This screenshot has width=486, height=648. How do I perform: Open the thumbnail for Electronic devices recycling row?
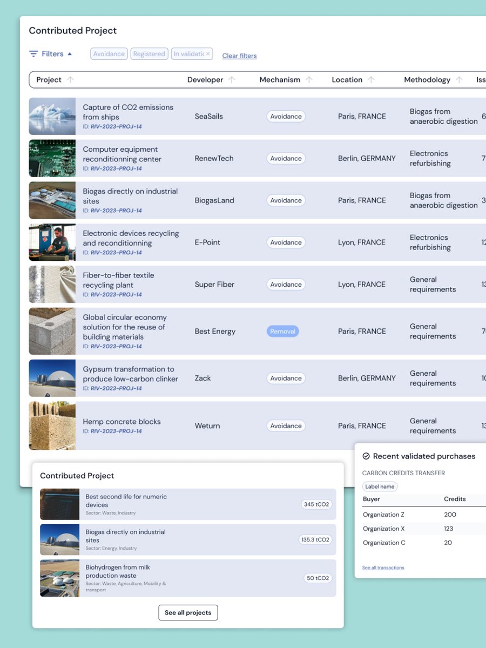(x=52, y=242)
